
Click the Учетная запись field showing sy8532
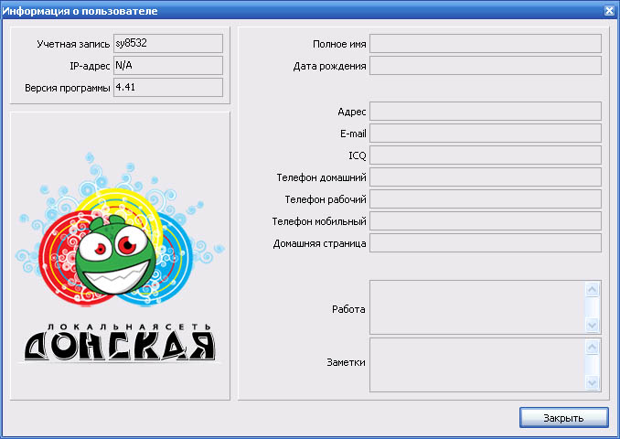click(167, 44)
